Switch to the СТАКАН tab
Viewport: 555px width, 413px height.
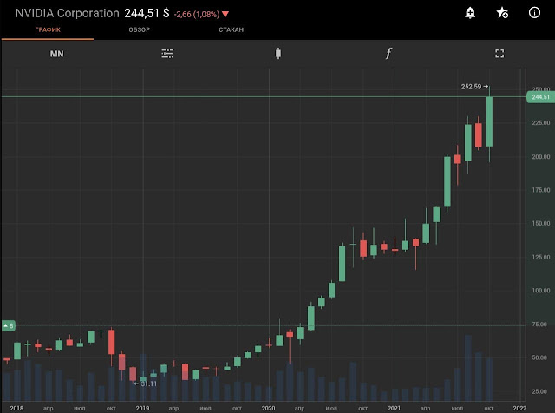point(232,29)
